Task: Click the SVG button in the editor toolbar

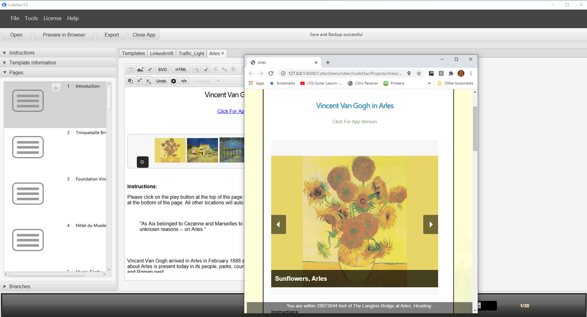Action: point(162,69)
